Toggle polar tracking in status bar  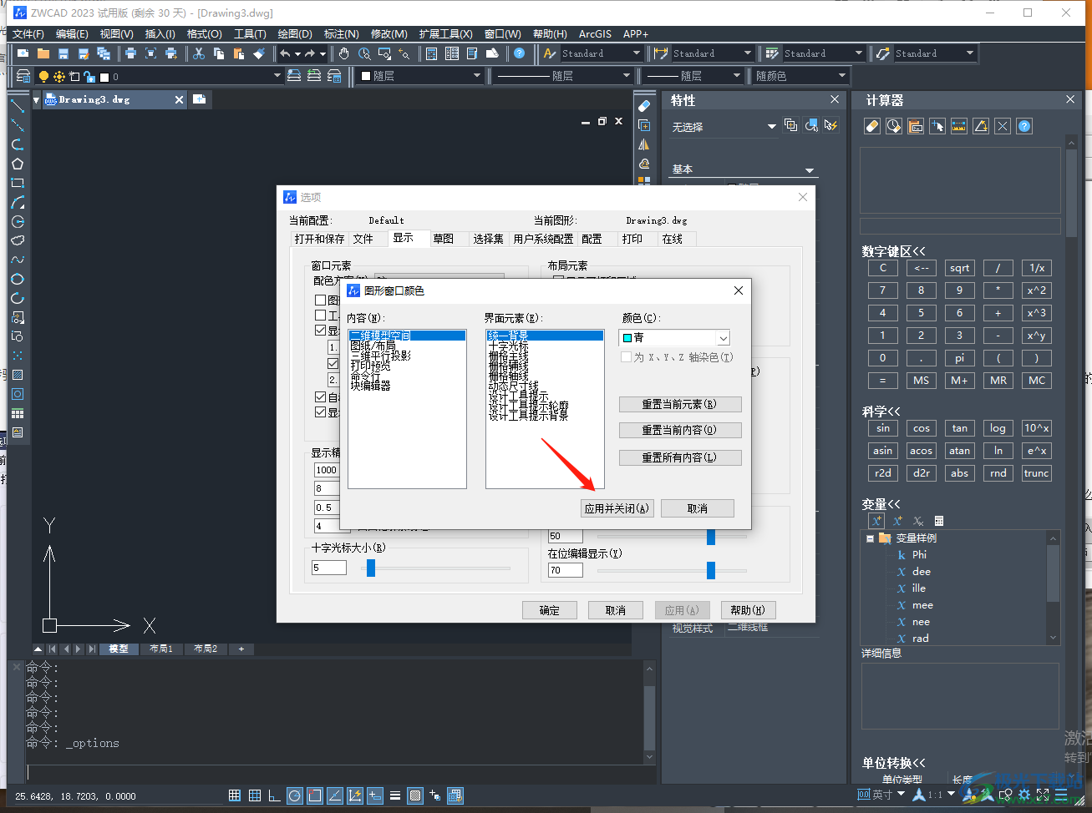click(x=295, y=795)
